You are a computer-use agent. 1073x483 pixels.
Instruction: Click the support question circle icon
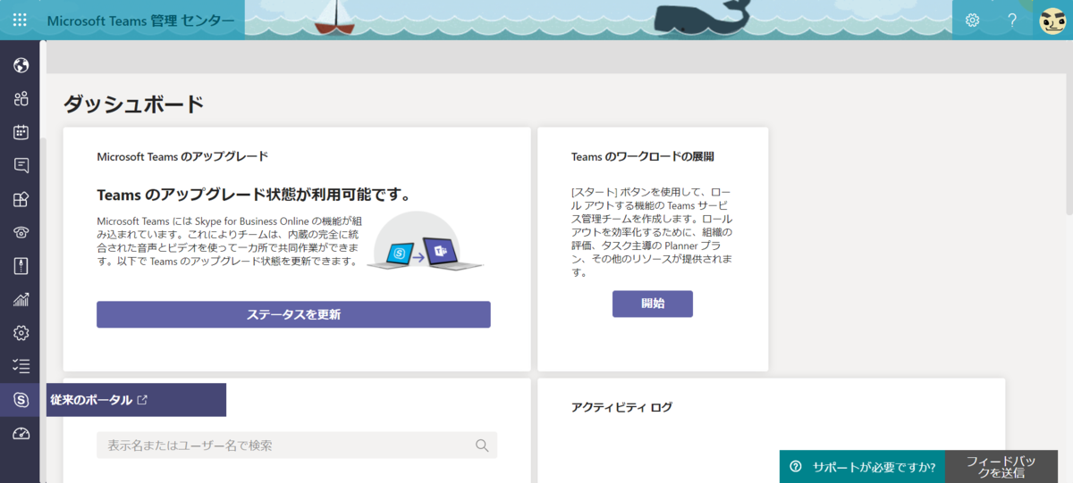point(796,466)
